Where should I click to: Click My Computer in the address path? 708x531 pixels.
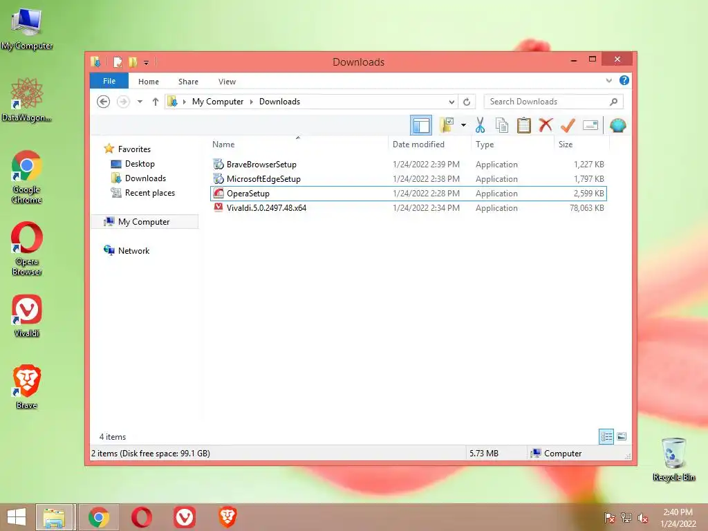coord(218,102)
